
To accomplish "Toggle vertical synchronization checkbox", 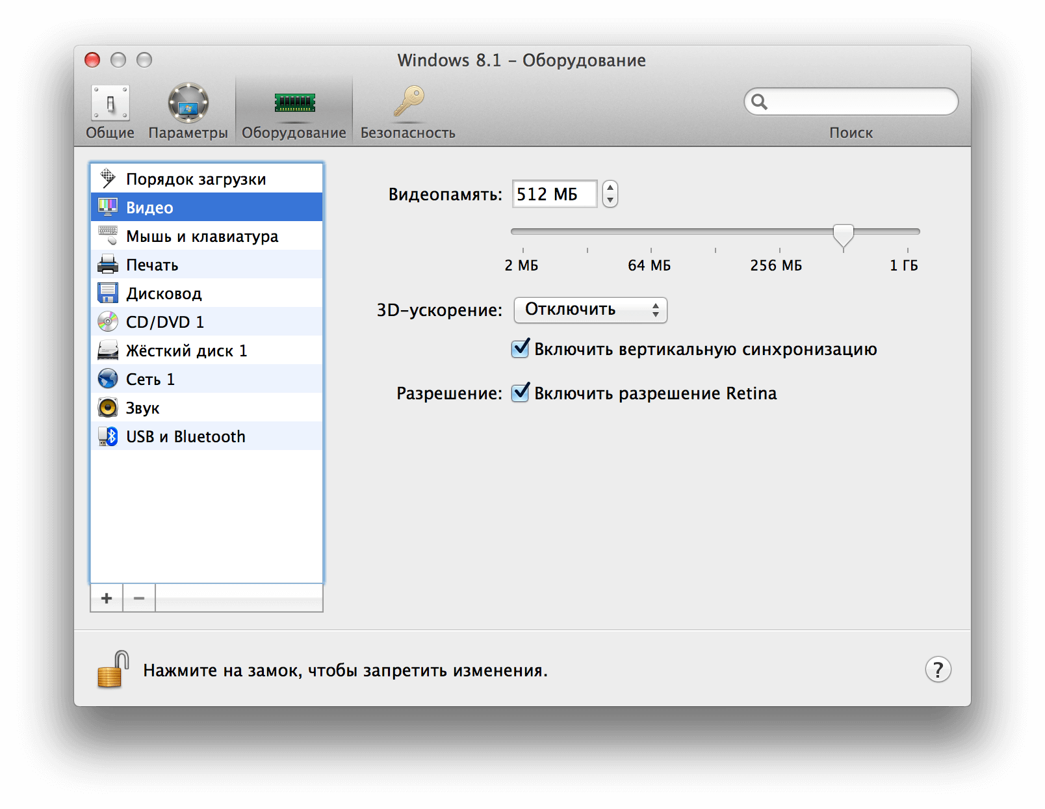I will (x=520, y=349).
